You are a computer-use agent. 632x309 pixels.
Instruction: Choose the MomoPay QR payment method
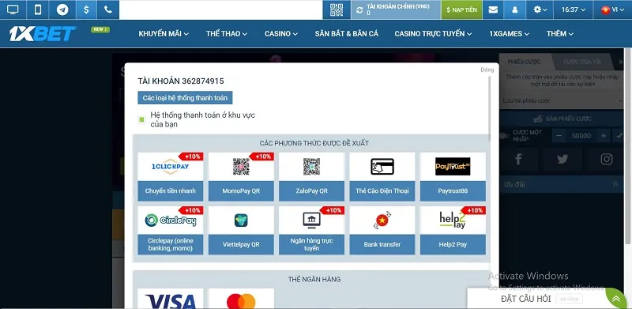[x=241, y=177]
